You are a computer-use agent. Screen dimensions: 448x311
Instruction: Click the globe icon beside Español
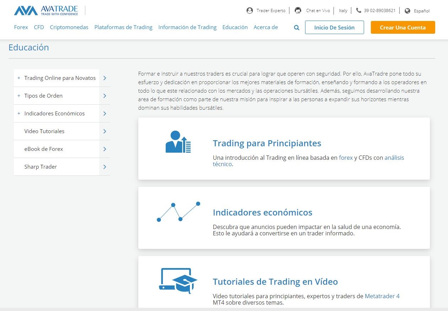point(407,11)
